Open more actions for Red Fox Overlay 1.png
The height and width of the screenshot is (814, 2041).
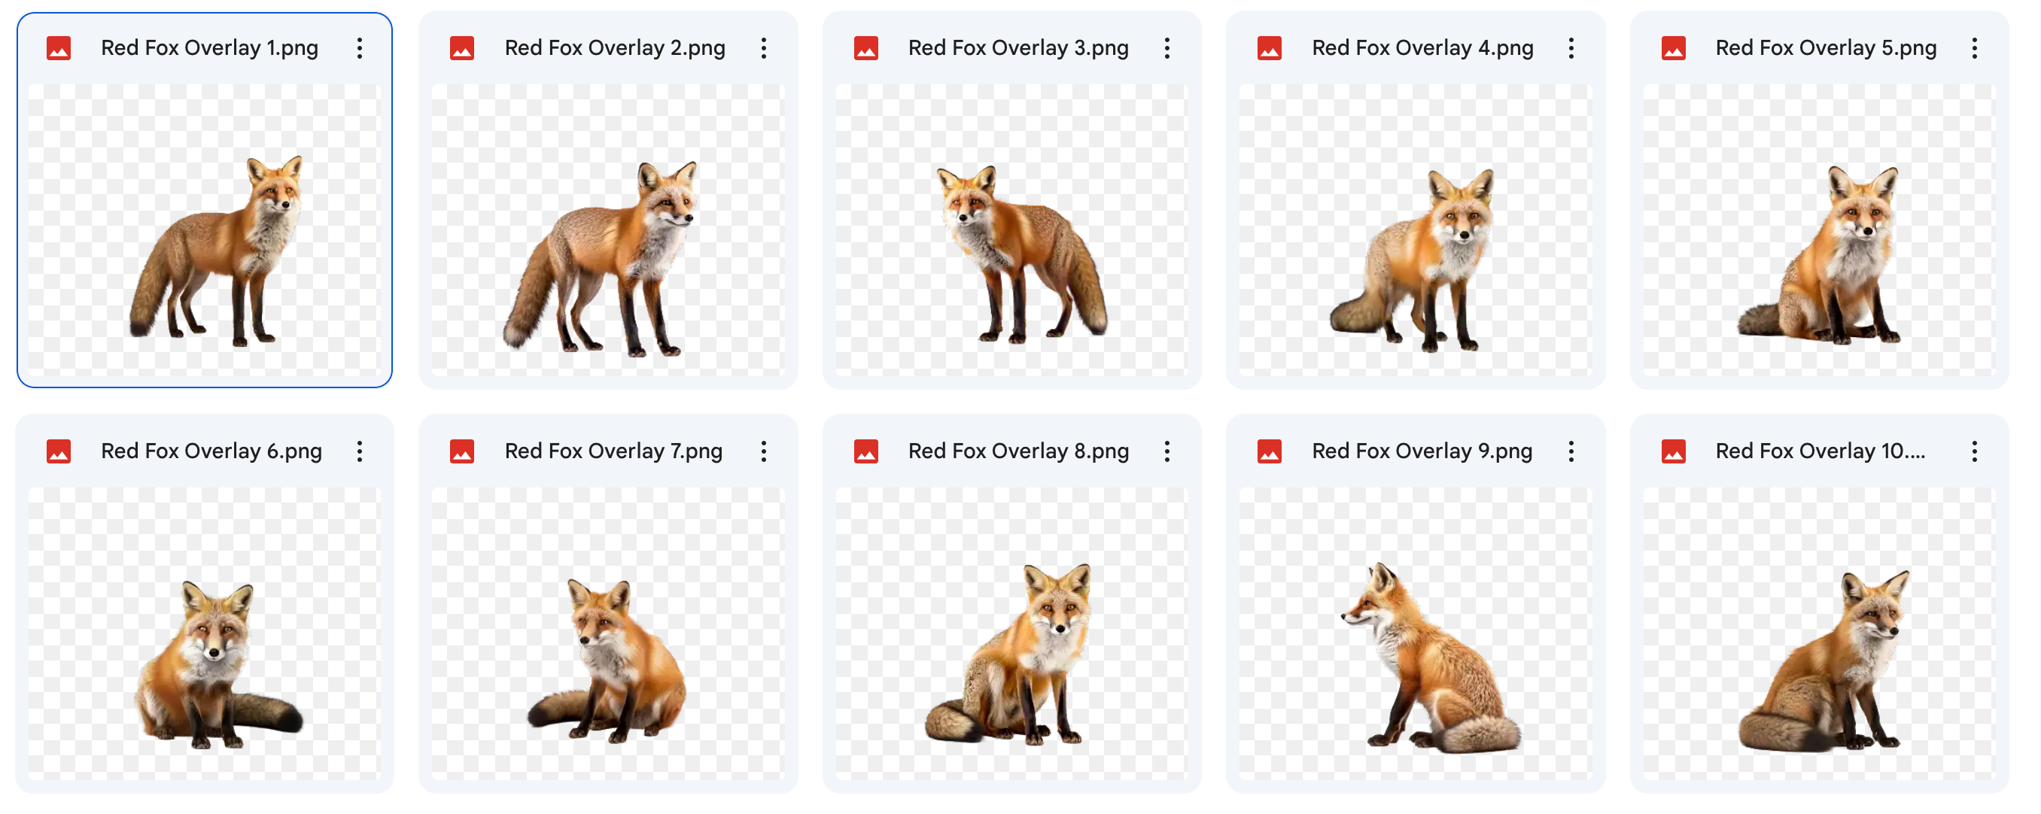point(360,48)
